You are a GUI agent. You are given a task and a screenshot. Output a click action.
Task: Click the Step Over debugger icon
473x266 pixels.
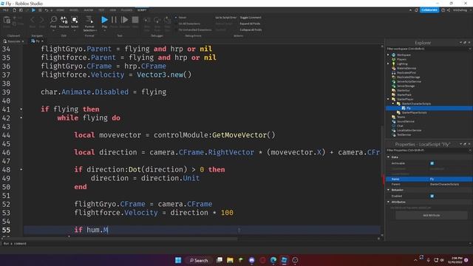coord(157,20)
